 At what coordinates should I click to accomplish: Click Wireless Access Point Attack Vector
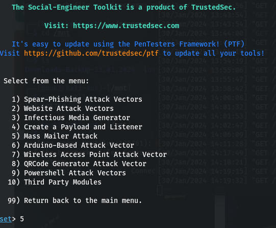89,154
